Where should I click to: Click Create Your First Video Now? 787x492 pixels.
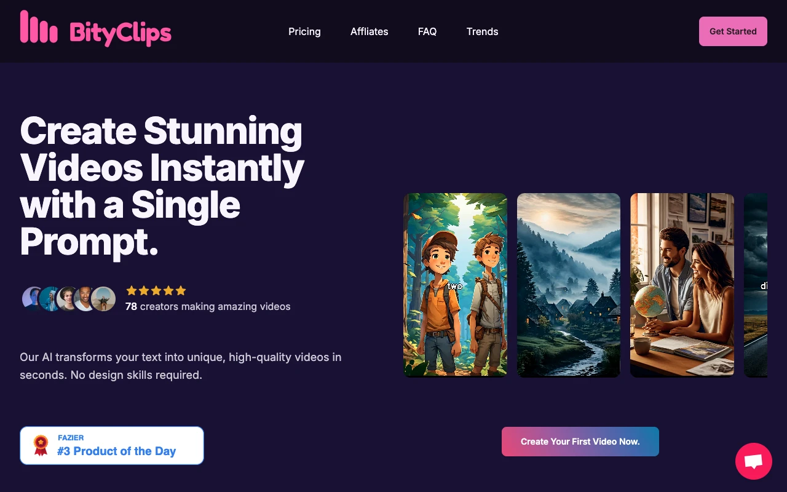[x=580, y=442]
